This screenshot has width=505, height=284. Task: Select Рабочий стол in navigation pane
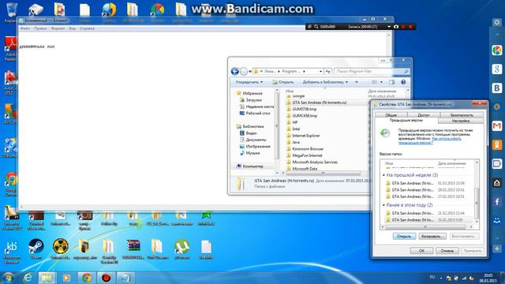click(x=254, y=114)
